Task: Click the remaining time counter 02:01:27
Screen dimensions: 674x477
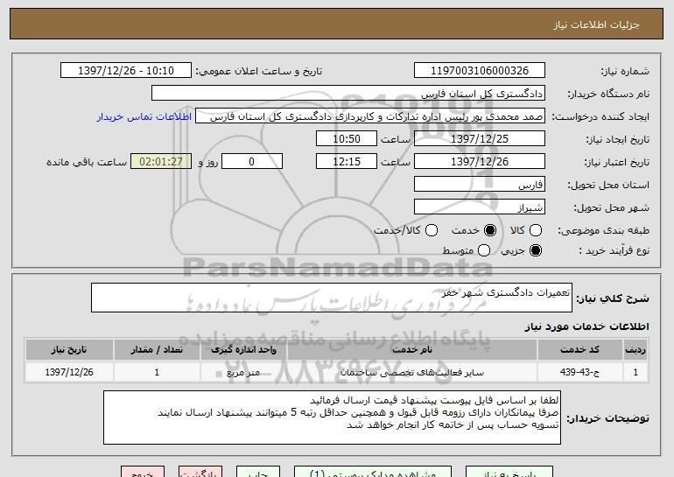Action: pyautogui.click(x=161, y=162)
